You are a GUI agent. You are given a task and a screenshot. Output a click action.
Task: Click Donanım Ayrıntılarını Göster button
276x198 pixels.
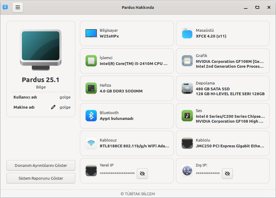pyautogui.click(x=41, y=165)
